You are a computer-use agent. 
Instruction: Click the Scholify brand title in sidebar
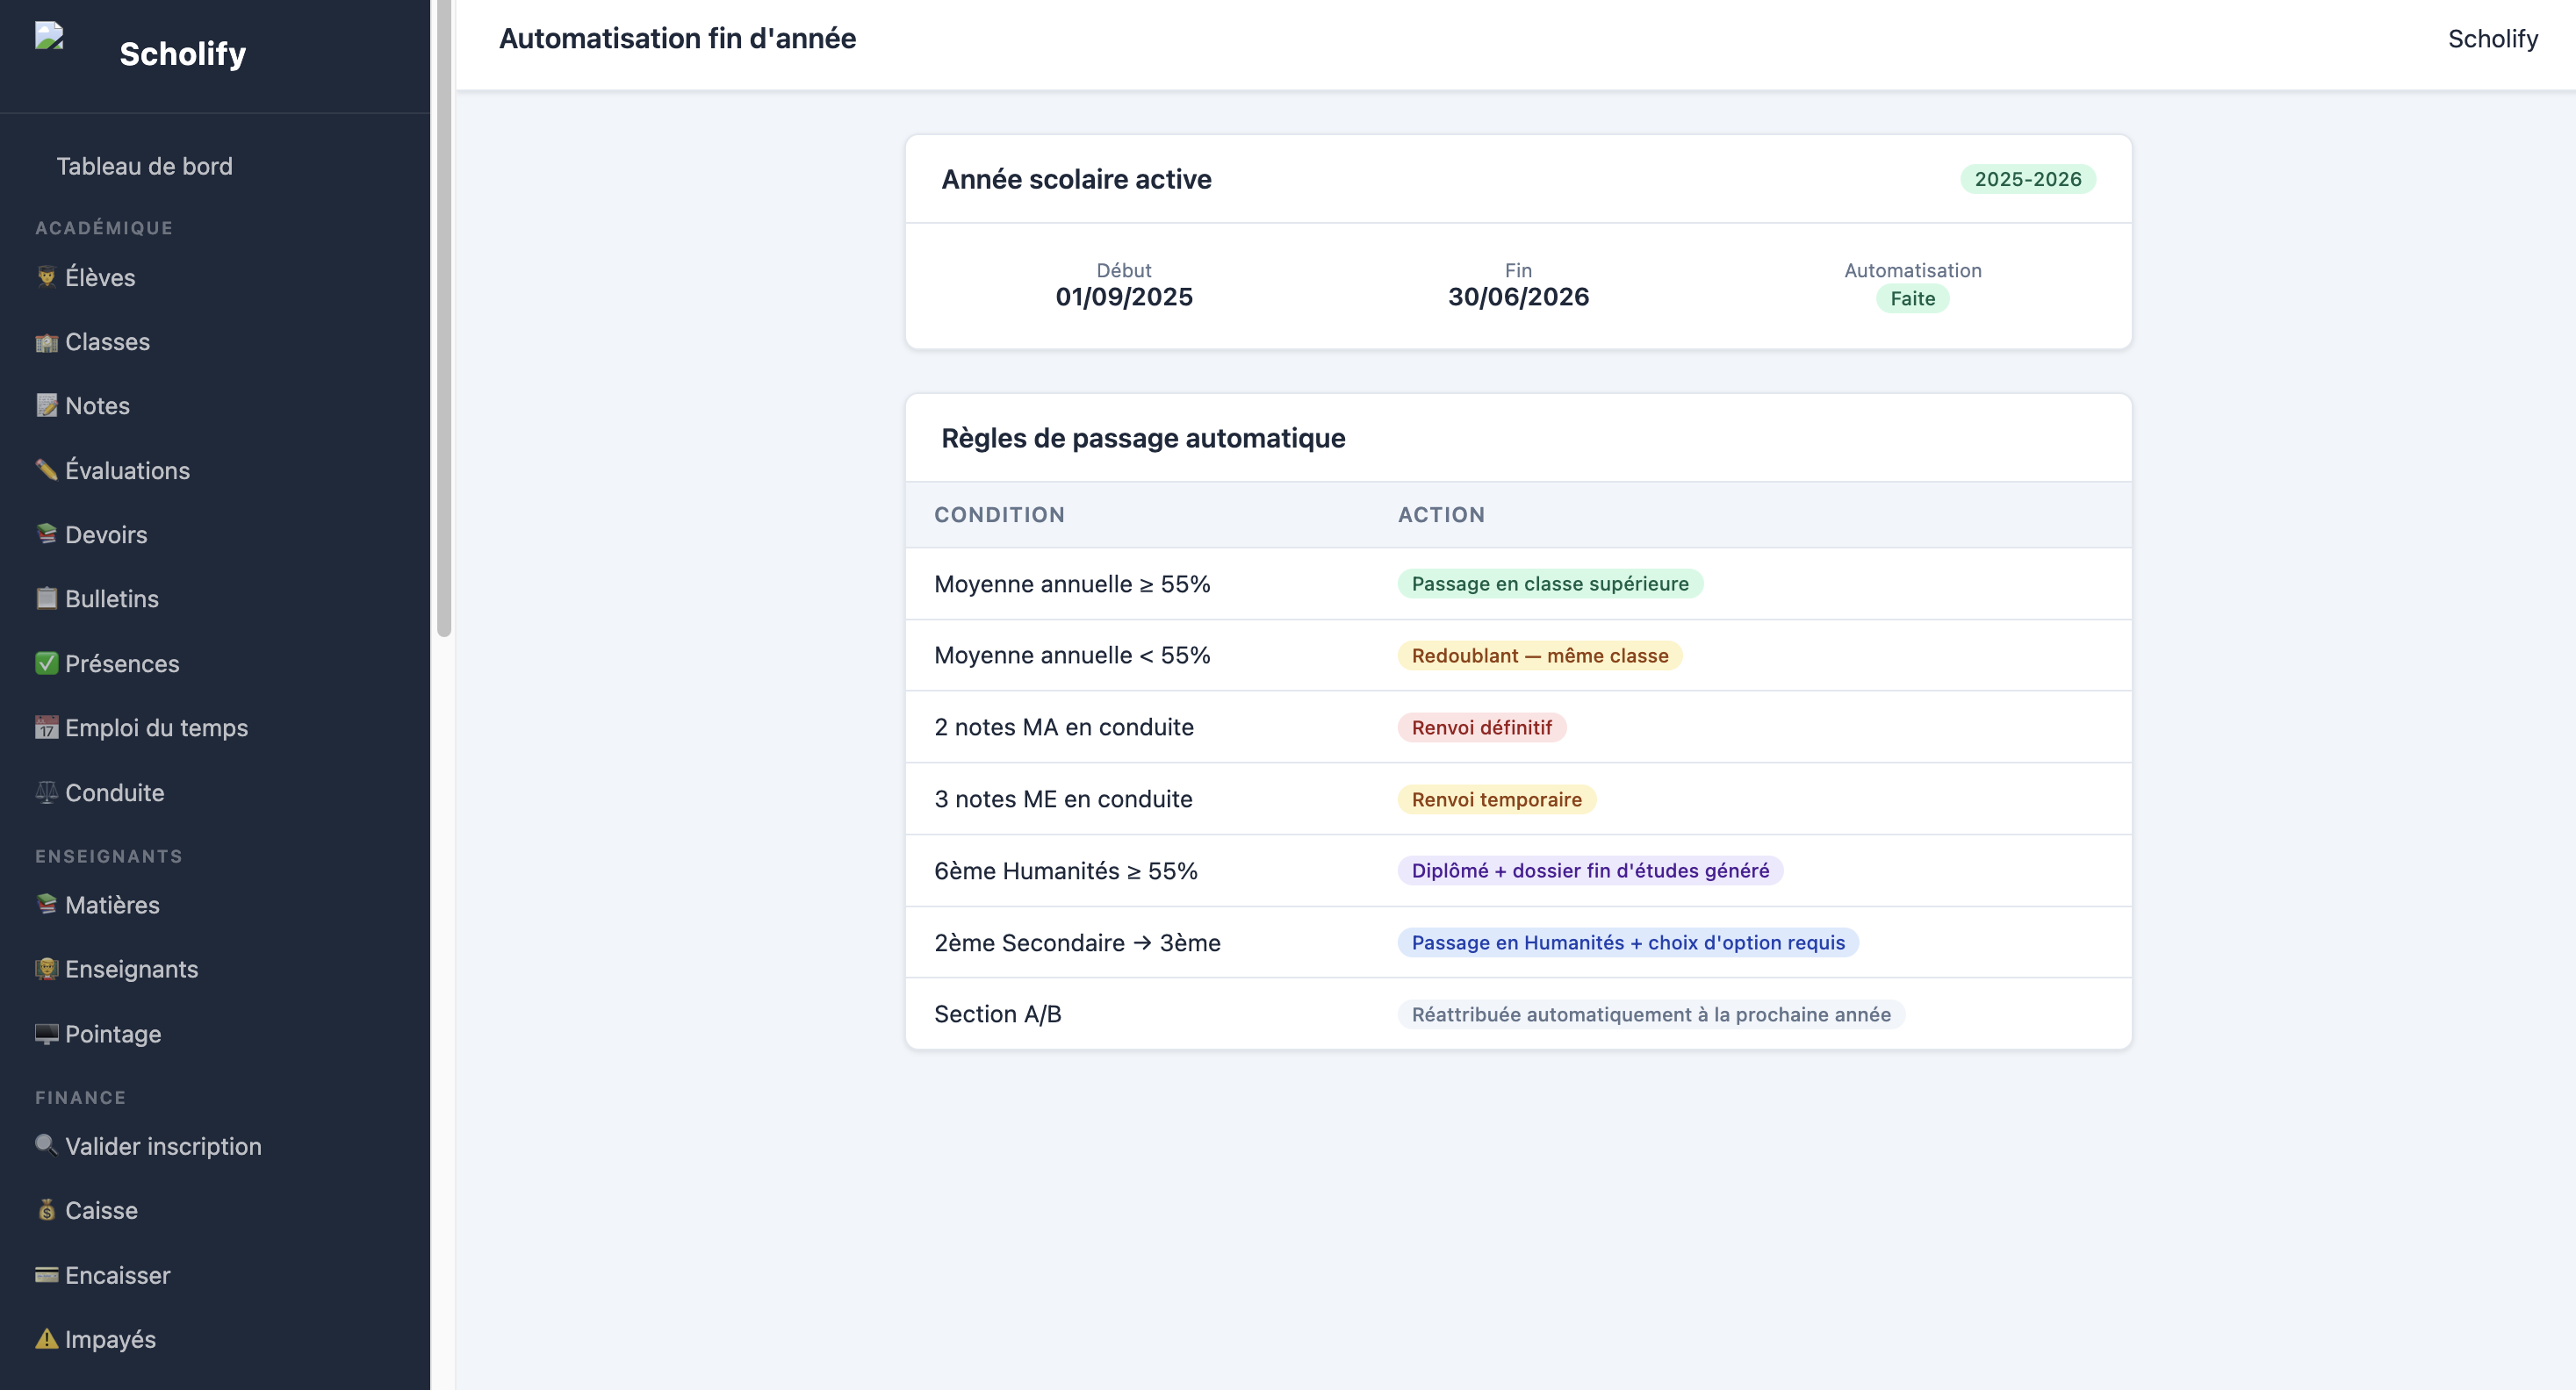coord(182,53)
